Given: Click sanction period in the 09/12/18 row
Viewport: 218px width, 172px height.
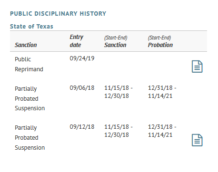Looking at the screenshot, I should (119, 131).
